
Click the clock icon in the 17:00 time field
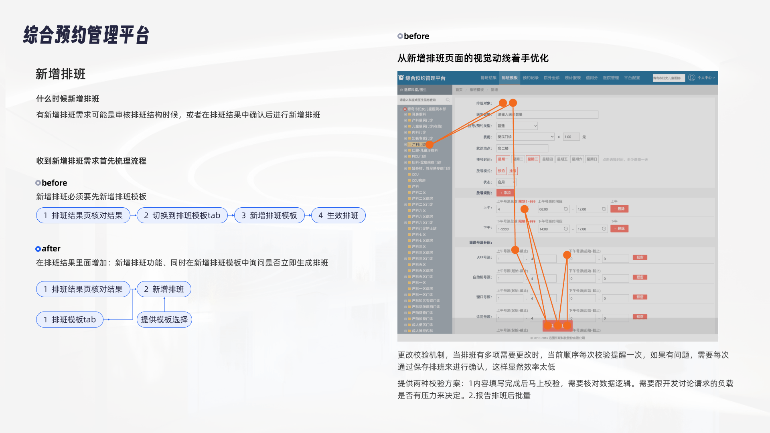point(604,229)
